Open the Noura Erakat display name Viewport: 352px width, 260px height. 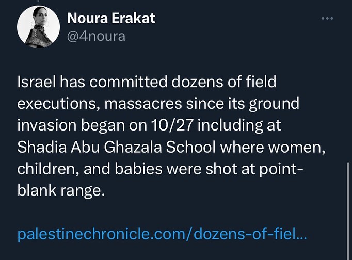click(111, 19)
